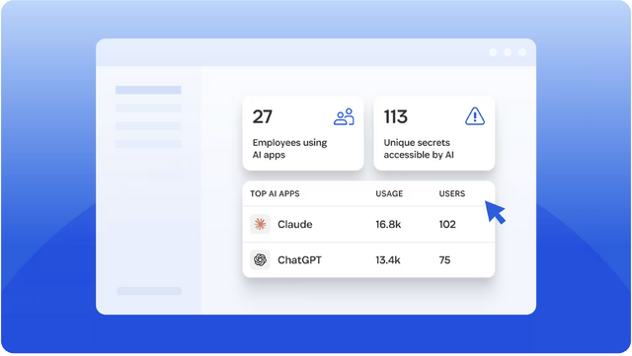Open the '113 Unique secrets' card

coord(434,133)
